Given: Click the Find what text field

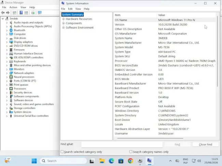Looking at the screenshot, I should (x=122, y=145).
